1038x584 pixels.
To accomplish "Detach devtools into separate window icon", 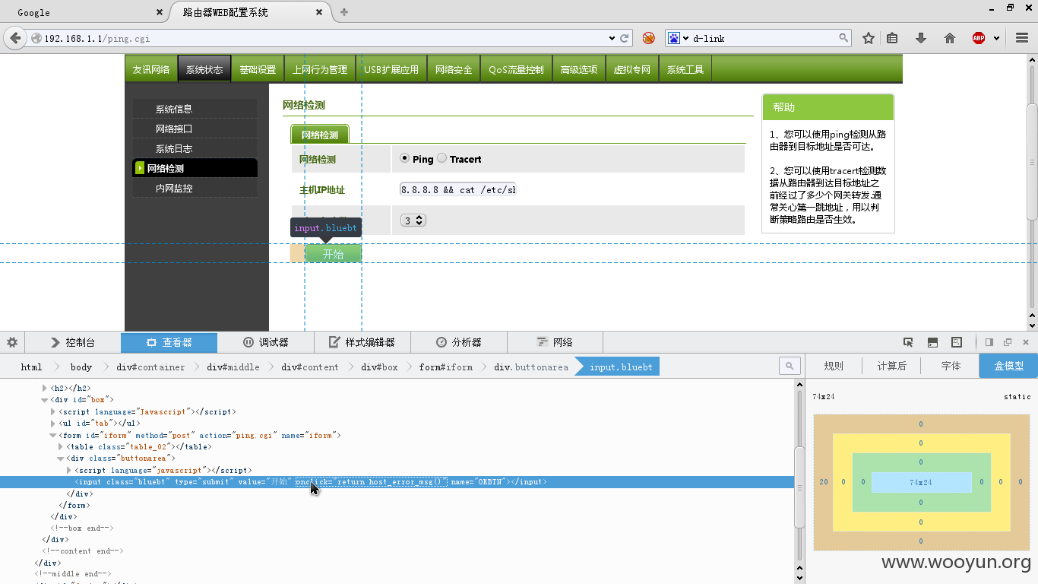I will (1008, 342).
